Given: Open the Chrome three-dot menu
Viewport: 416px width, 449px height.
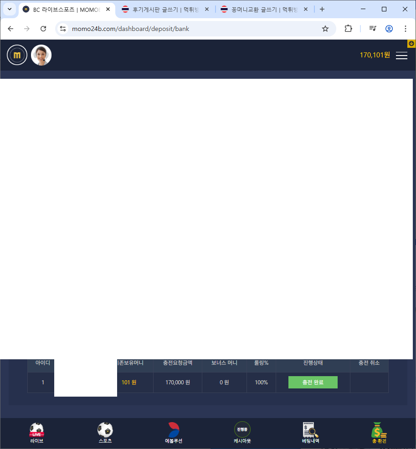Looking at the screenshot, I should coord(406,29).
